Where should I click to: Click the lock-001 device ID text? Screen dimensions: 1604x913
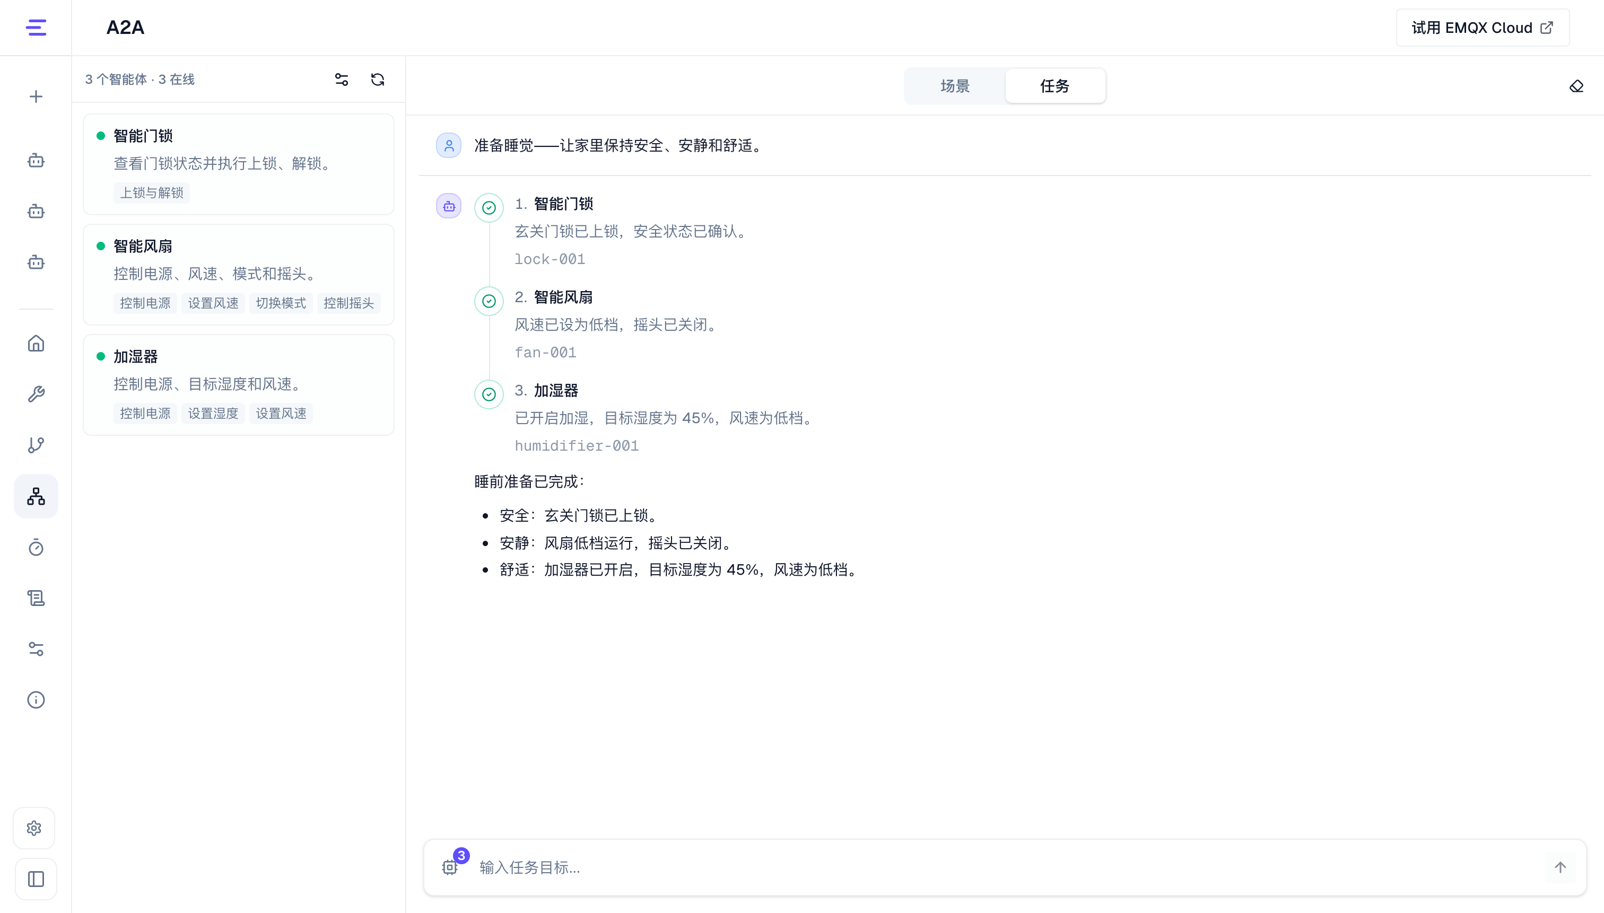[550, 259]
